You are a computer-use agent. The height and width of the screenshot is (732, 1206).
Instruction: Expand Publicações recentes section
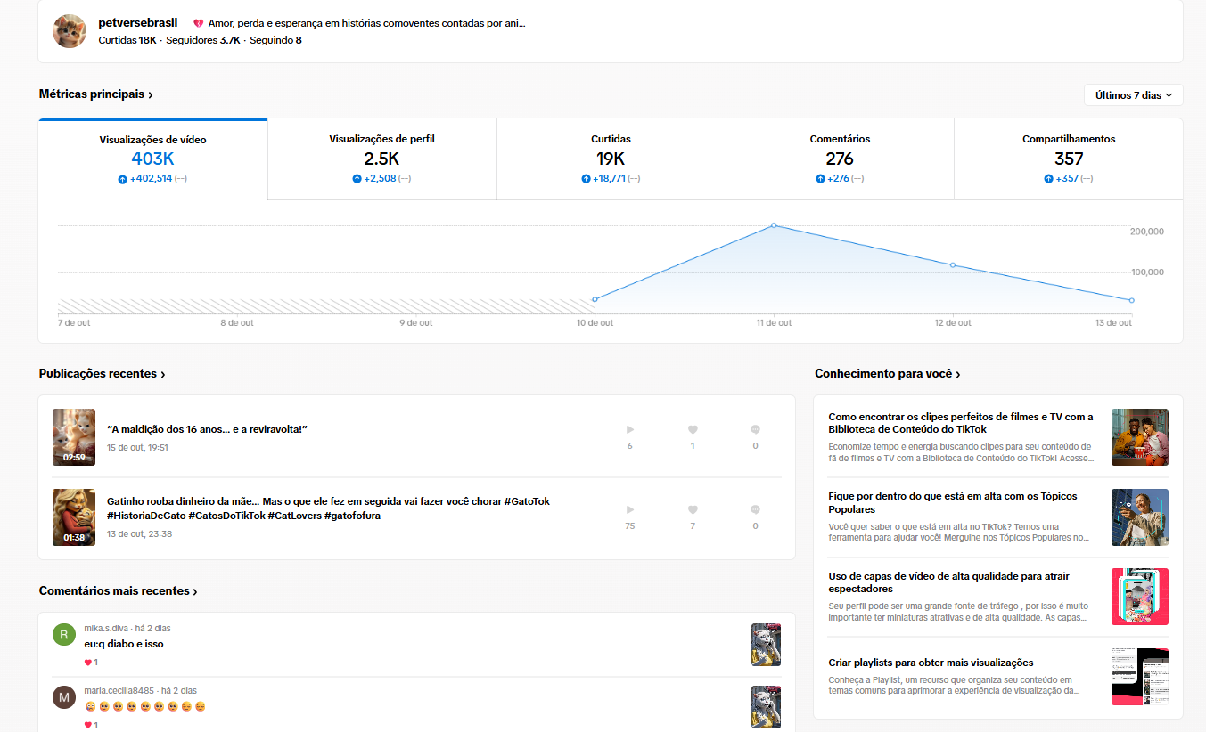pyautogui.click(x=102, y=374)
